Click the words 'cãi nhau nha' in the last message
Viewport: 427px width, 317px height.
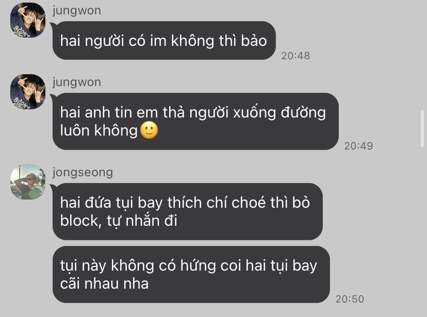pyautogui.click(x=104, y=284)
